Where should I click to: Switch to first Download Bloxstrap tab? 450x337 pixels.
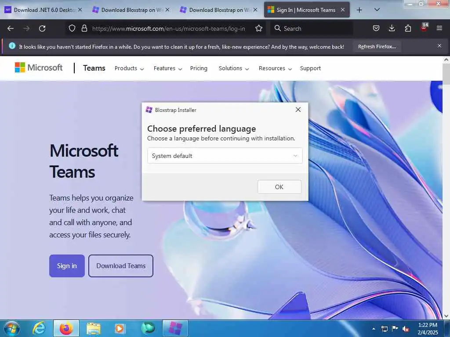coord(131,10)
